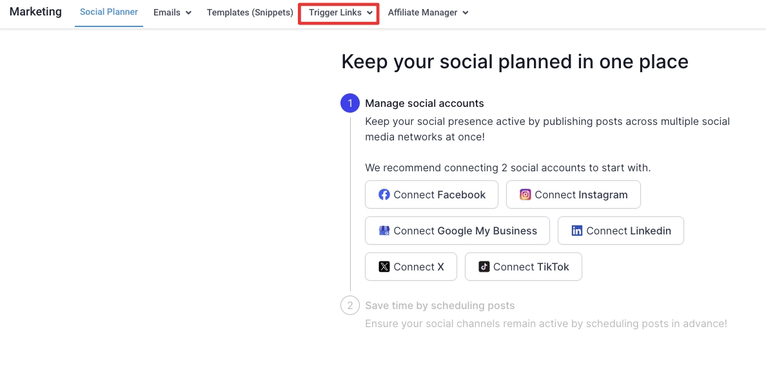
Task: Select the step 2 circle marker
Action: (350, 305)
